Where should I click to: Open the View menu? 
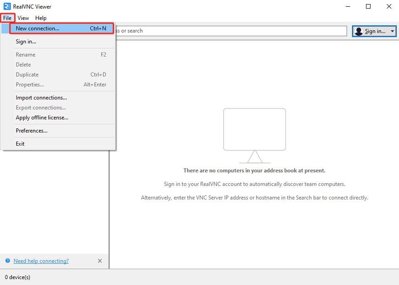[x=23, y=18]
